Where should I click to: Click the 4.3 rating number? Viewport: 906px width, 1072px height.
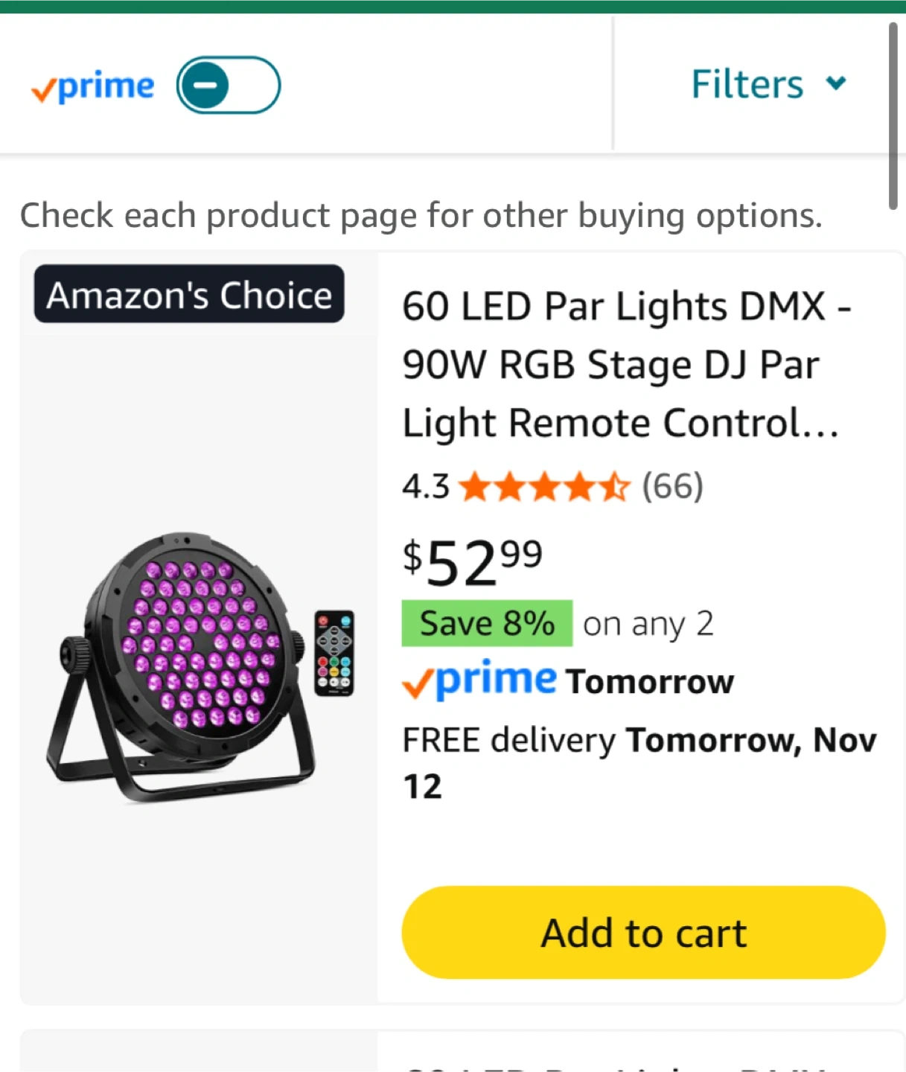click(x=425, y=487)
